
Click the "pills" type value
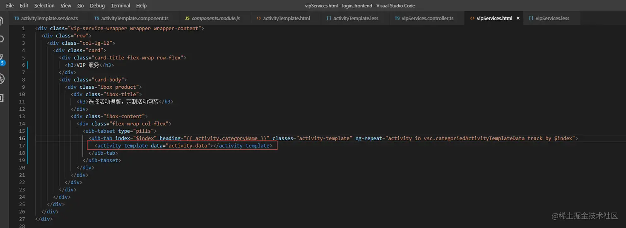143,131
